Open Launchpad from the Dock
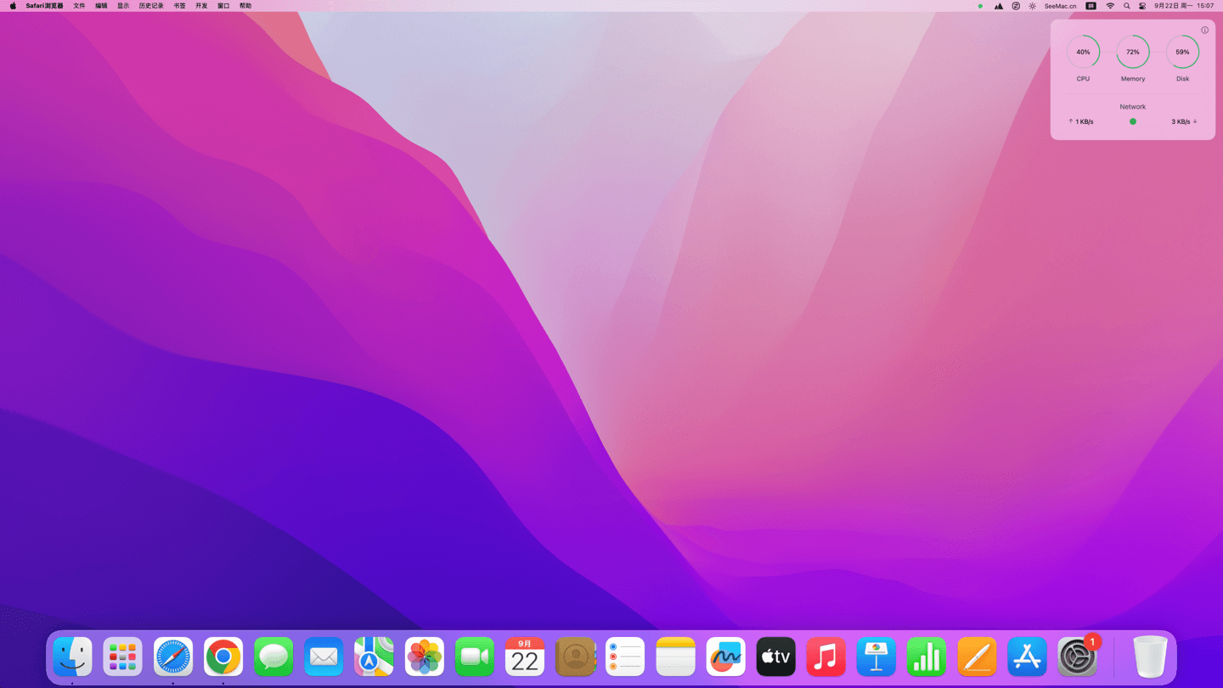This screenshot has height=688, width=1223. (x=123, y=657)
